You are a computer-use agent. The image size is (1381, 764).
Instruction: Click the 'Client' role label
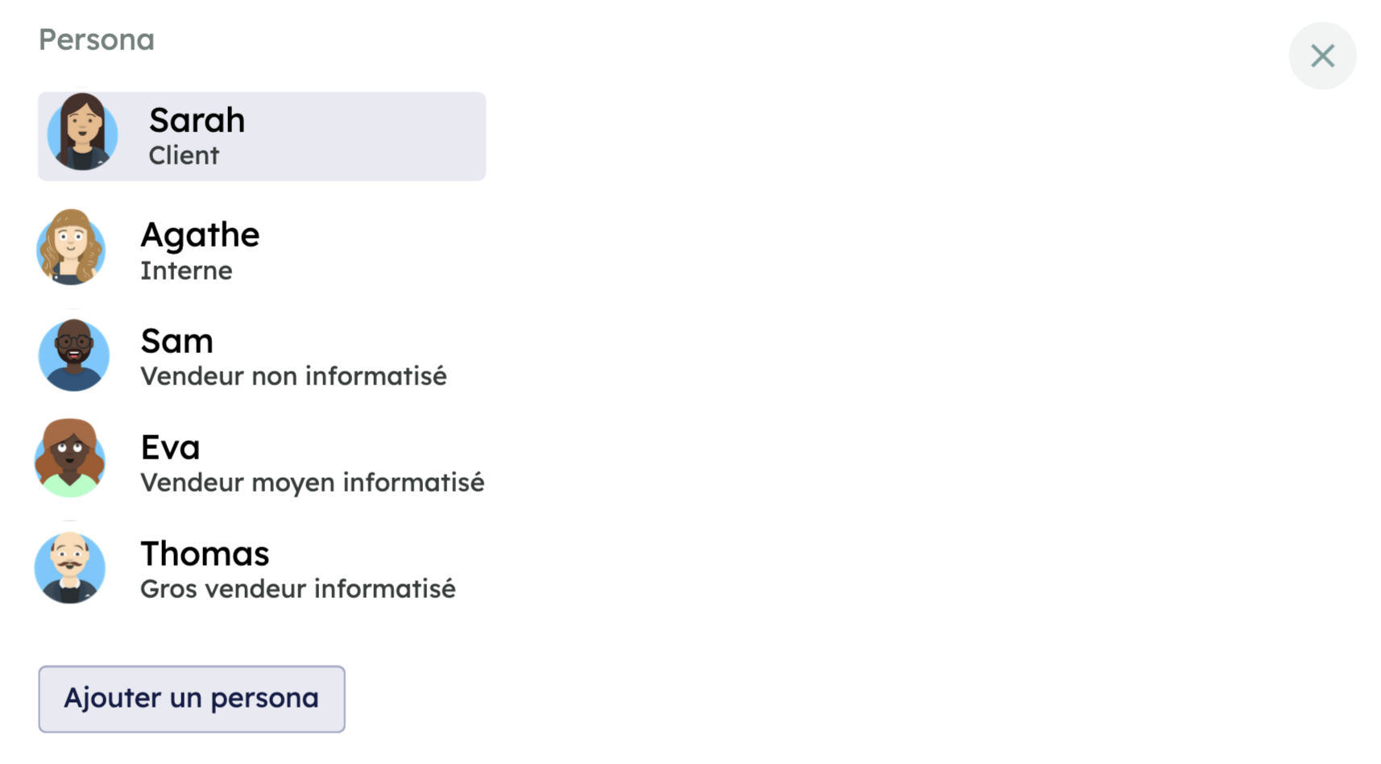coord(184,156)
